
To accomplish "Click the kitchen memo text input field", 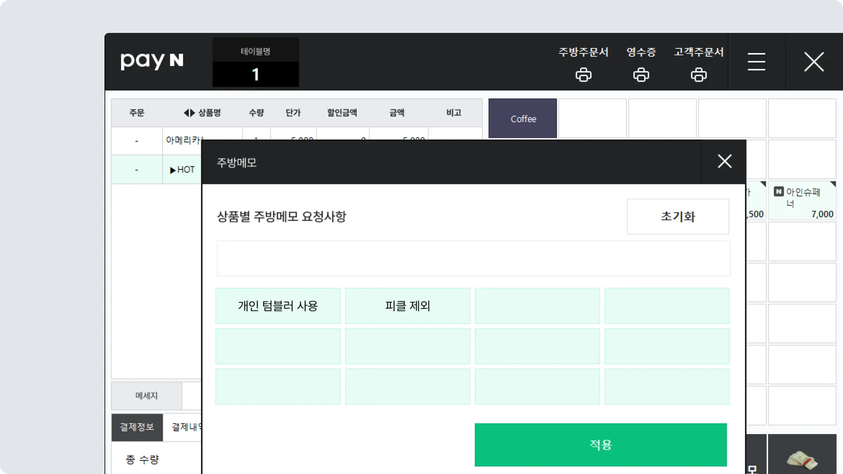I will point(473,258).
